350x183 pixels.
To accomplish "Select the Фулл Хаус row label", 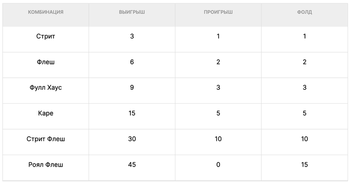I will coord(45,87).
